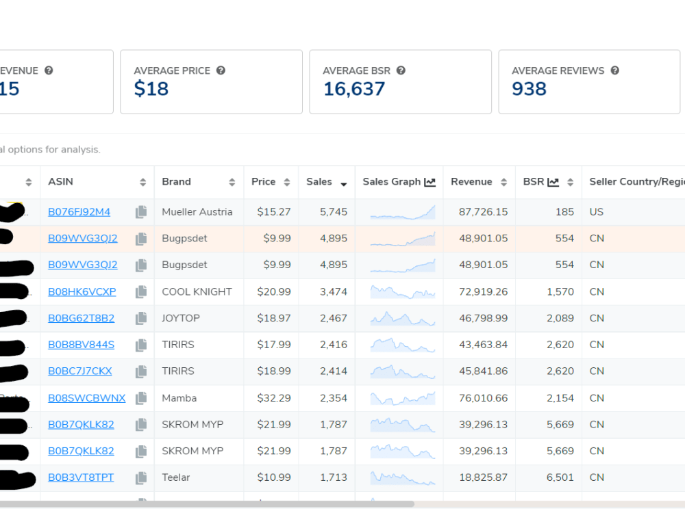
Task: Select brand cell COOL KNIGHT
Action: 197,292
